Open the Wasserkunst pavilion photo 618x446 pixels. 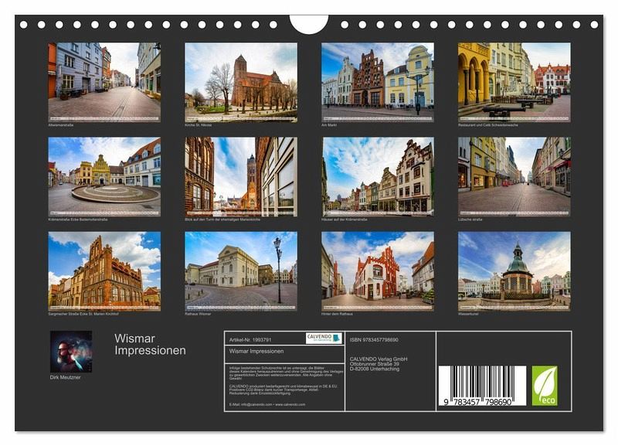coord(514,271)
